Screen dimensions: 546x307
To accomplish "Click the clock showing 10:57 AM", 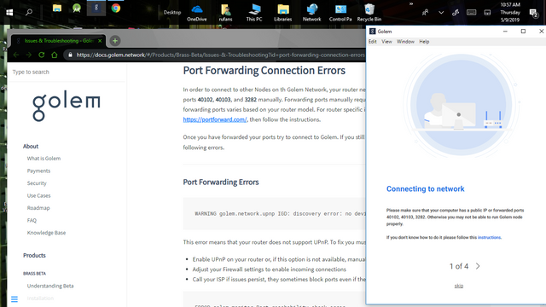I will click(510, 12).
